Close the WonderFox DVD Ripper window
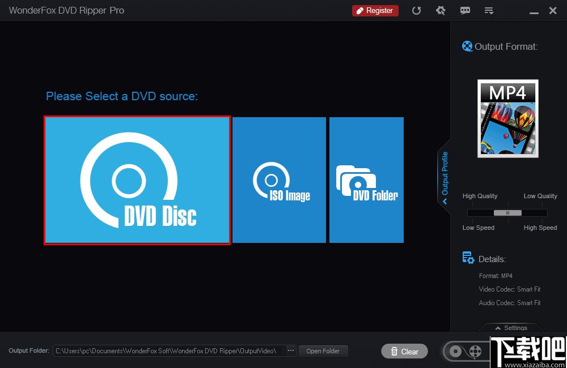Image resolution: width=567 pixels, height=368 pixels. (x=552, y=10)
